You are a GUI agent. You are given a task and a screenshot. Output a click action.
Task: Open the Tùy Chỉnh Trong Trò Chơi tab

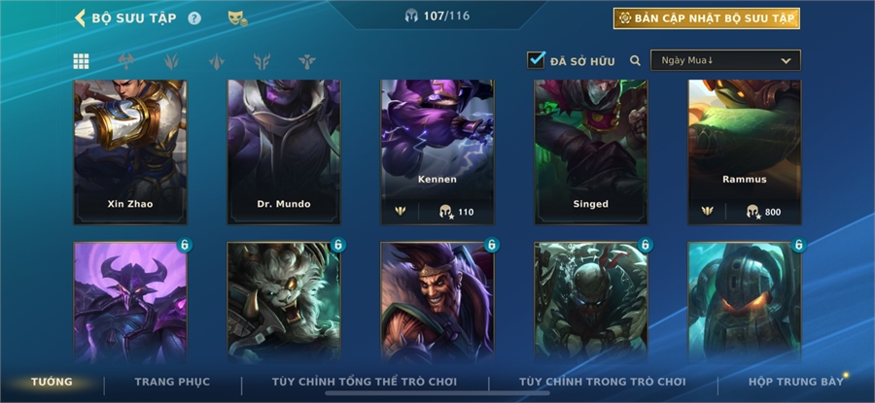603,382
